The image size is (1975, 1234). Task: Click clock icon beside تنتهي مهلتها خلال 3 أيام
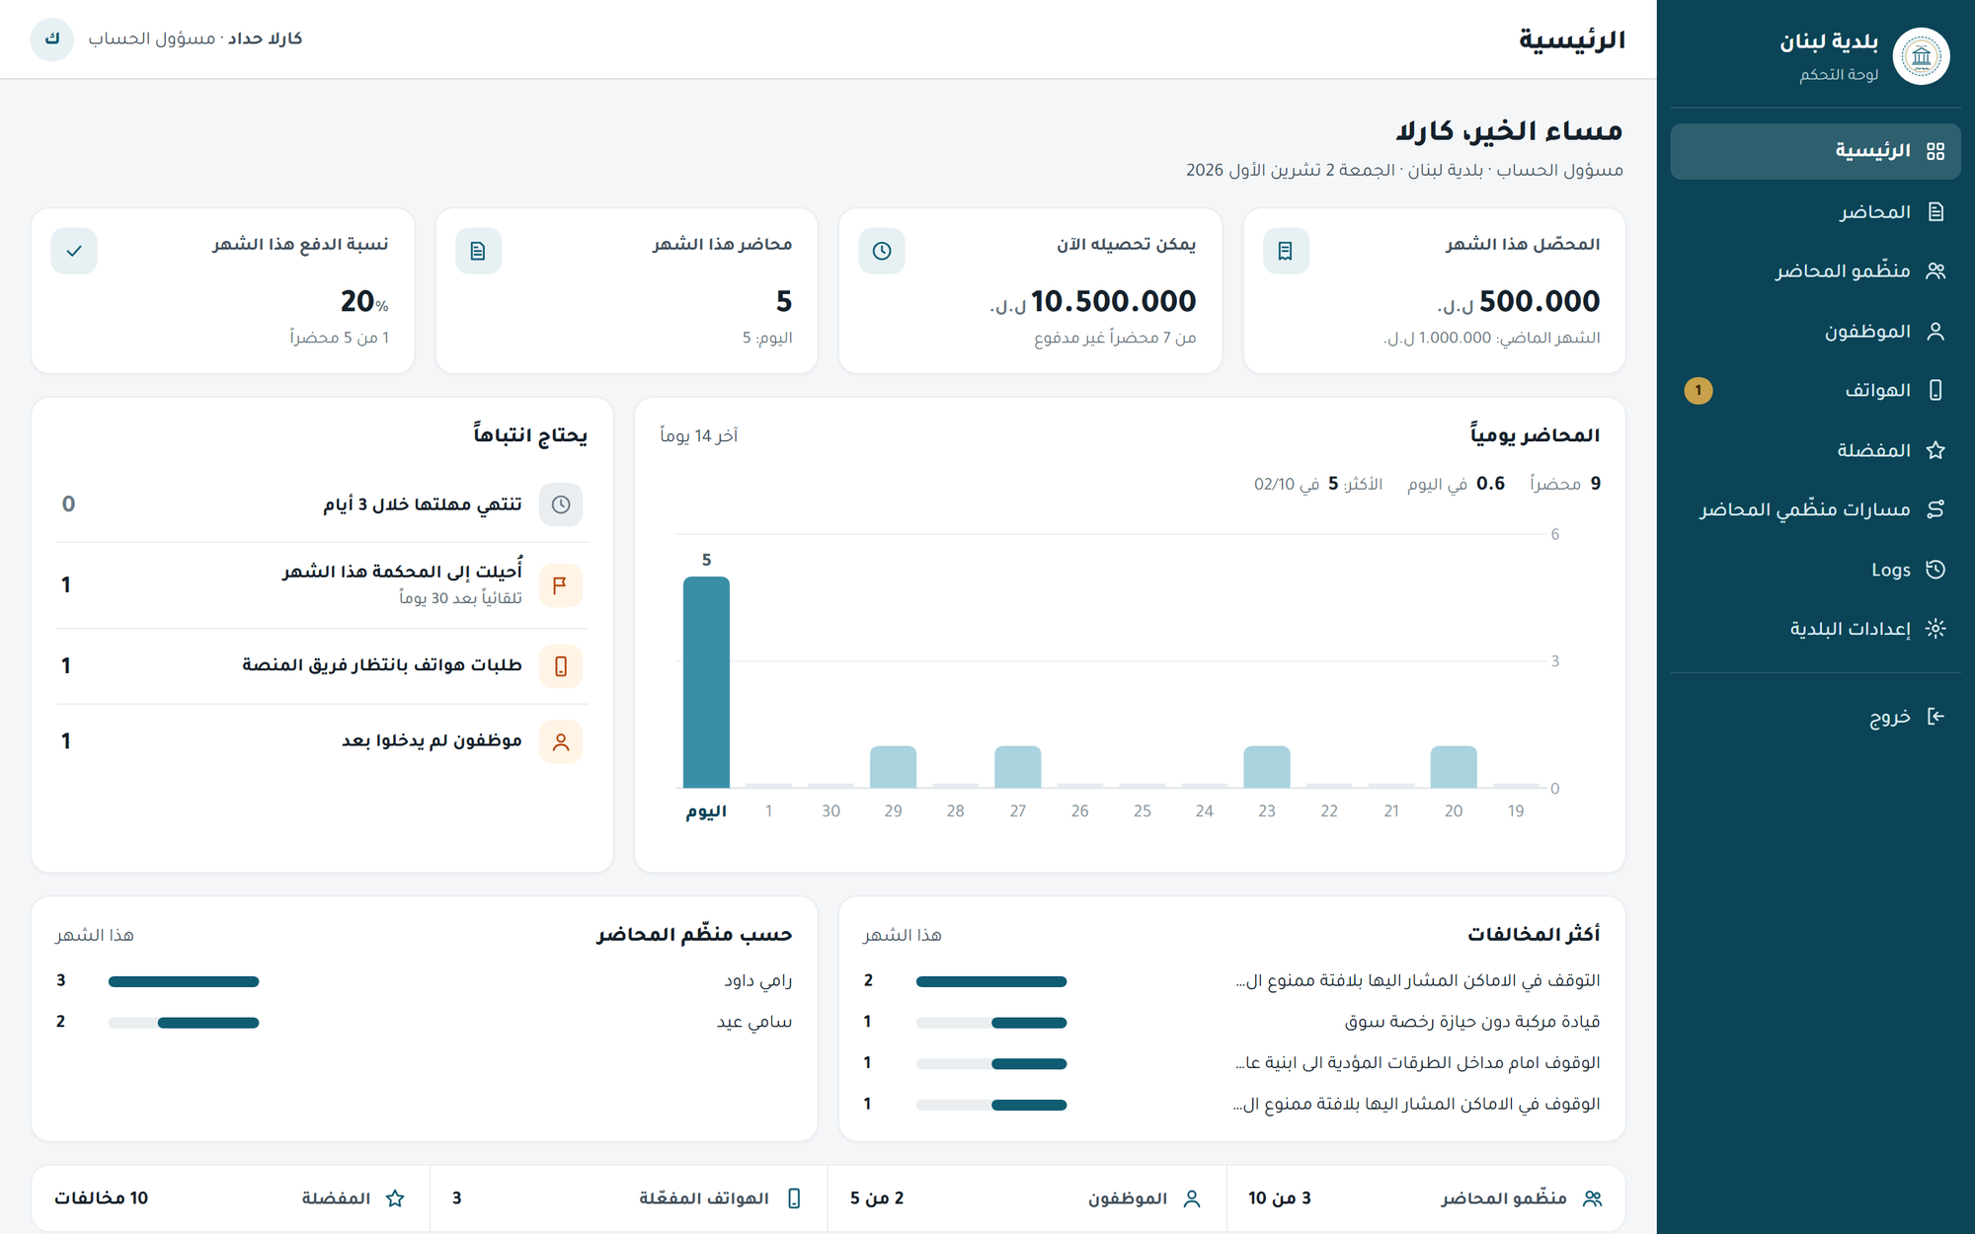click(561, 504)
